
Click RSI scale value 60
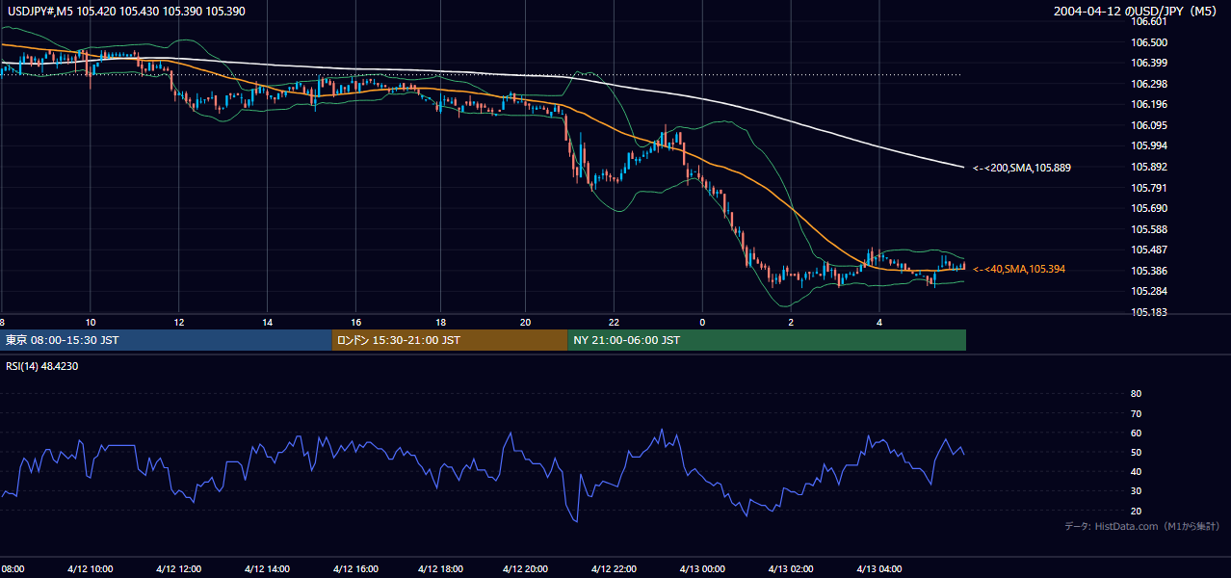(1136, 433)
